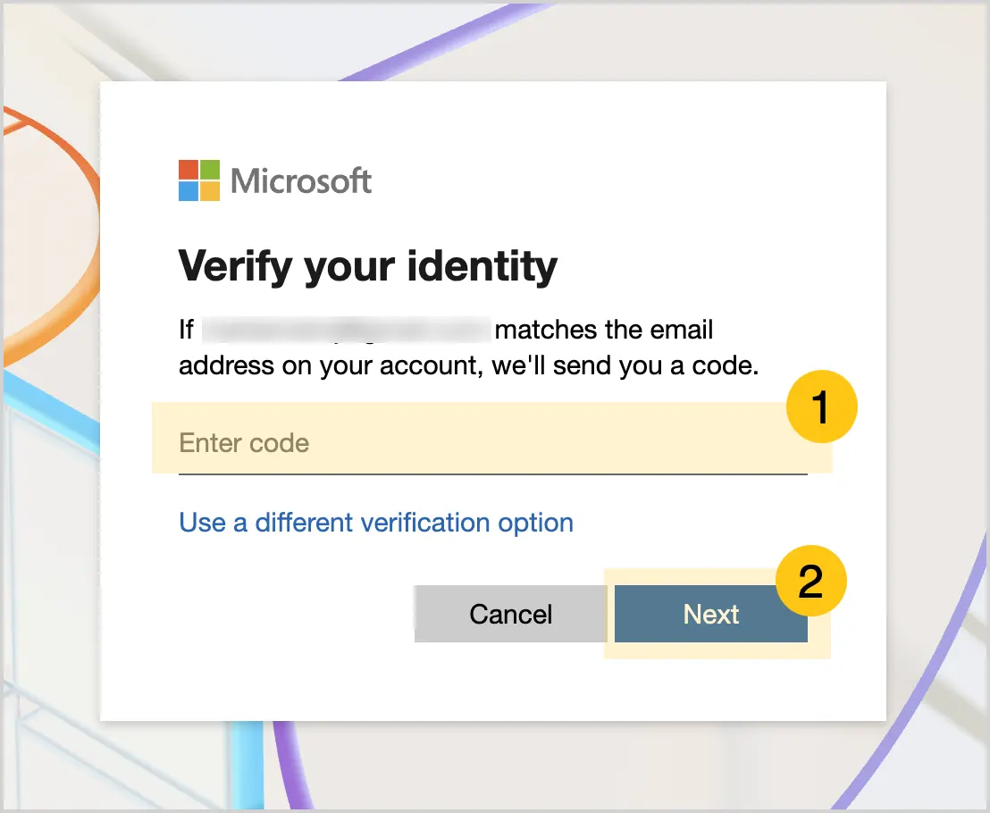The height and width of the screenshot is (813, 990).
Task: Click the yellow square in Microsoft logo
Action: [x=210, y=191]
